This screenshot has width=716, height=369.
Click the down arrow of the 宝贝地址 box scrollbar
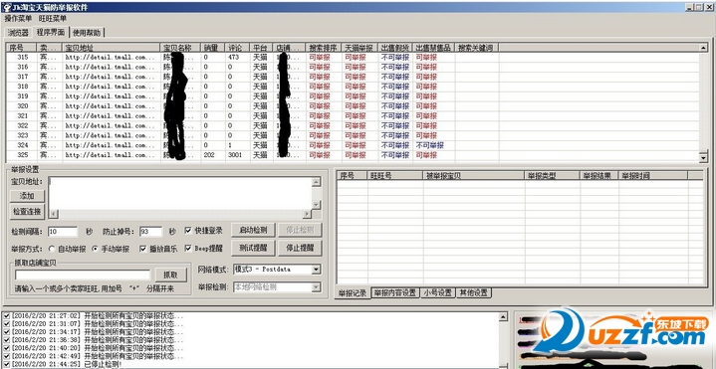[317, 205]
